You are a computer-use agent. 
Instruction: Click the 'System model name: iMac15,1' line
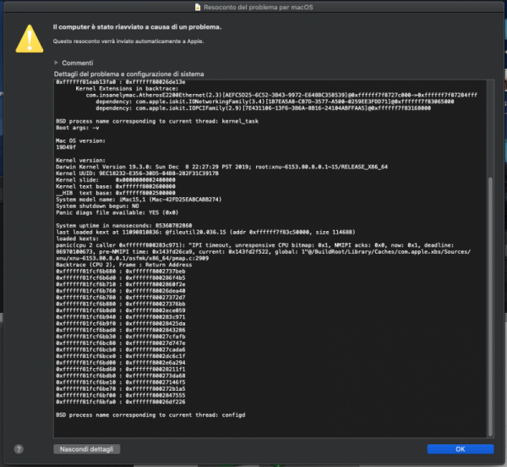[139, 200]
